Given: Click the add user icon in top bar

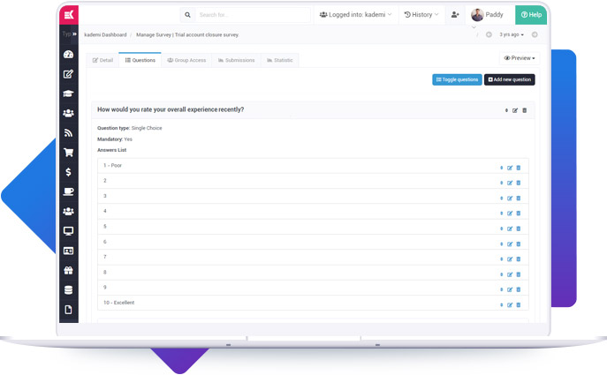Looking at the screenshot, I should [x=455, y=15].
